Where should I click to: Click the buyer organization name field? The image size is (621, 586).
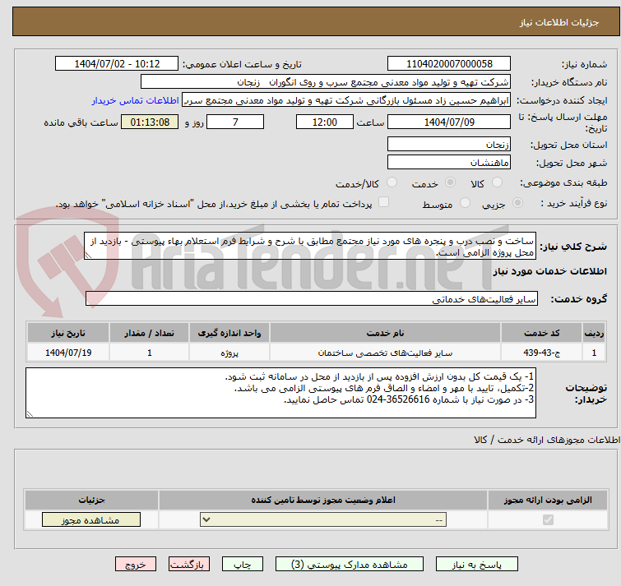[326, 82]
